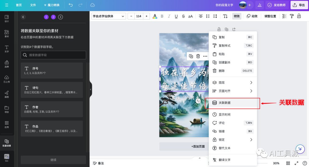Open 魔力转换 magic switch menu

52,5
